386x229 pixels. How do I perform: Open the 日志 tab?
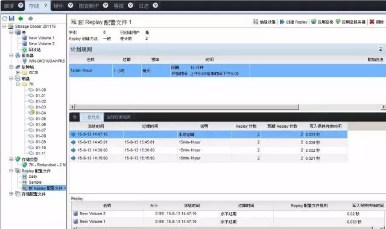click(144, 6)
